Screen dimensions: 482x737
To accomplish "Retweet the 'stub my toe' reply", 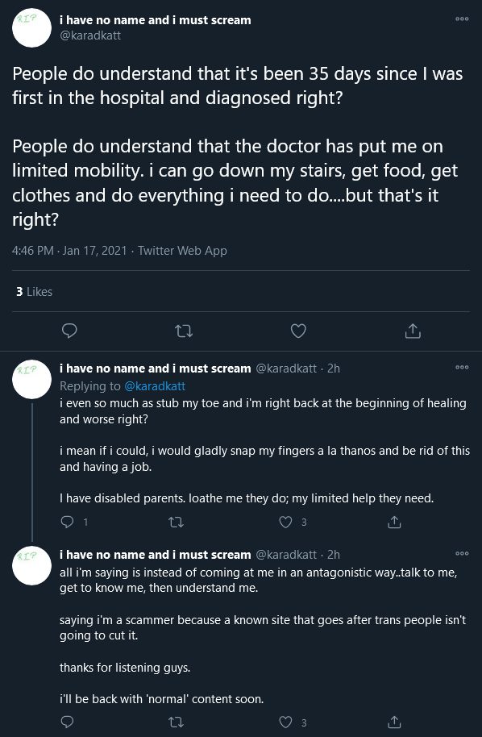I will pyautogui.click(x=177, y=523).
